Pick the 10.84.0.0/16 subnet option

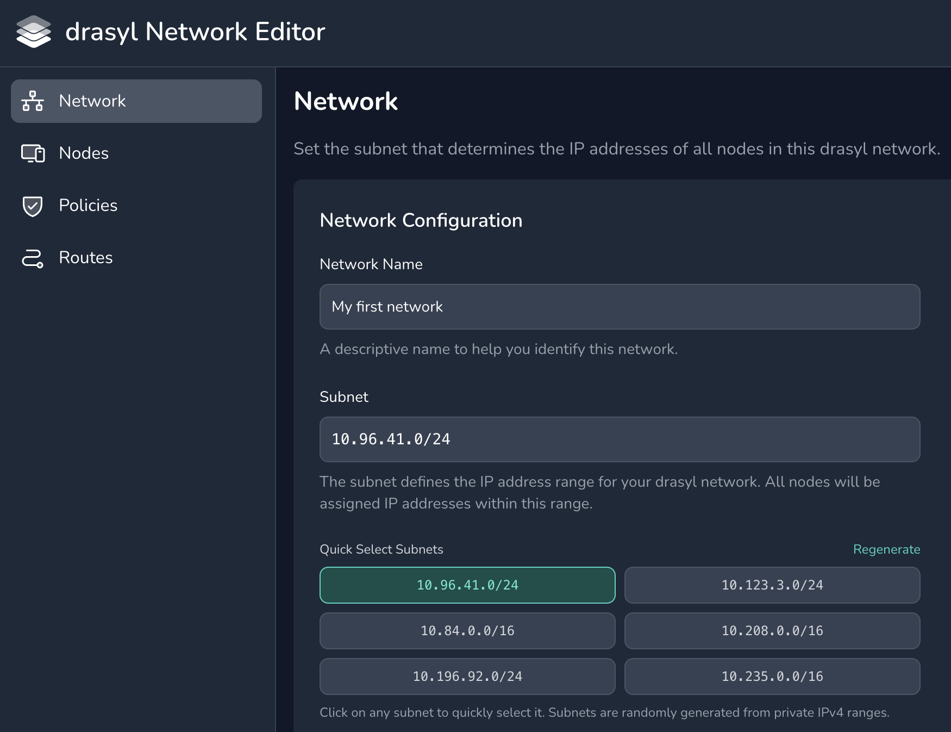[x=467, y=631]
